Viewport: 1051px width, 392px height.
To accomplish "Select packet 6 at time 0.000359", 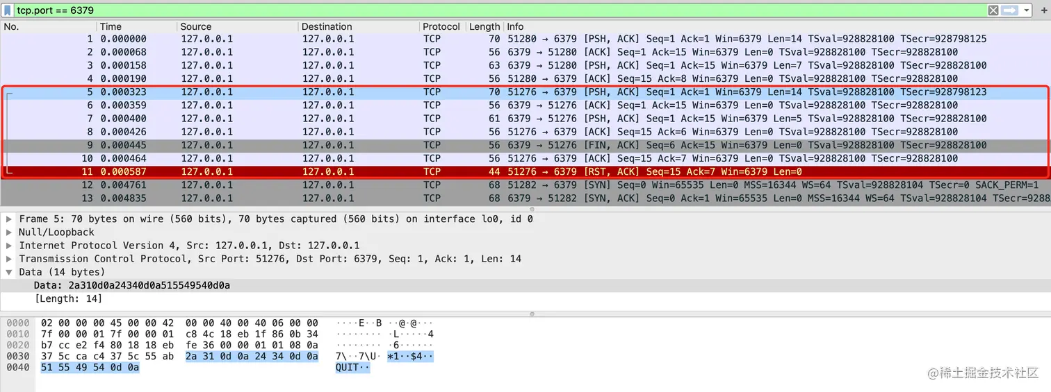I will (x=525, y=105).
